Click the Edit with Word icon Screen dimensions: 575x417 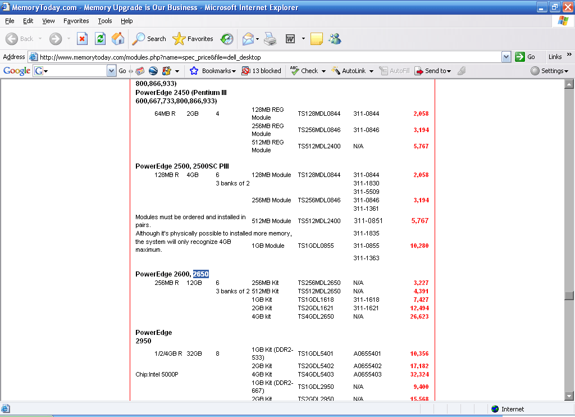[290, 39]
